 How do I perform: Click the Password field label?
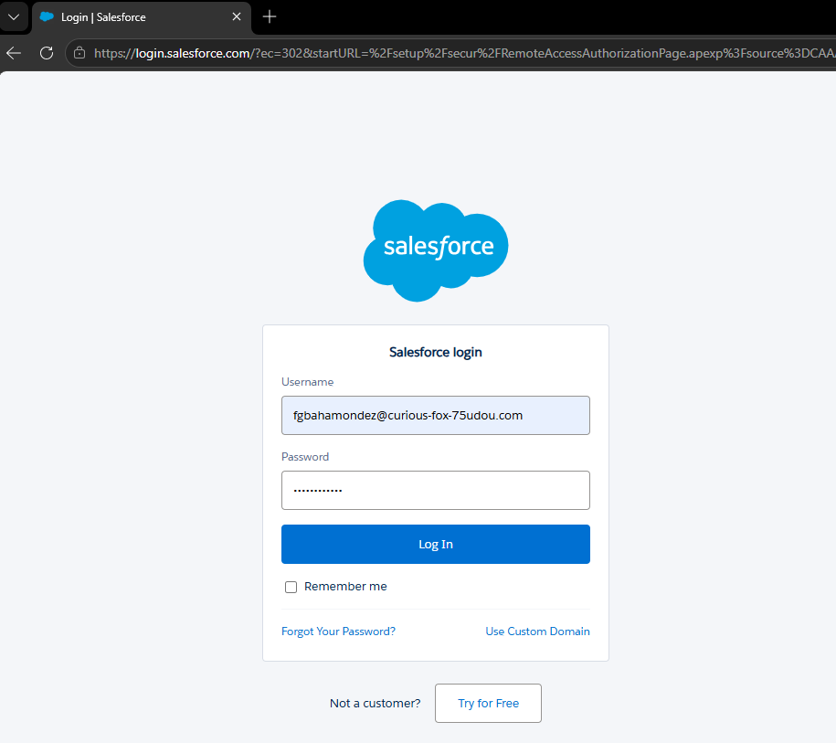[305, 457]
